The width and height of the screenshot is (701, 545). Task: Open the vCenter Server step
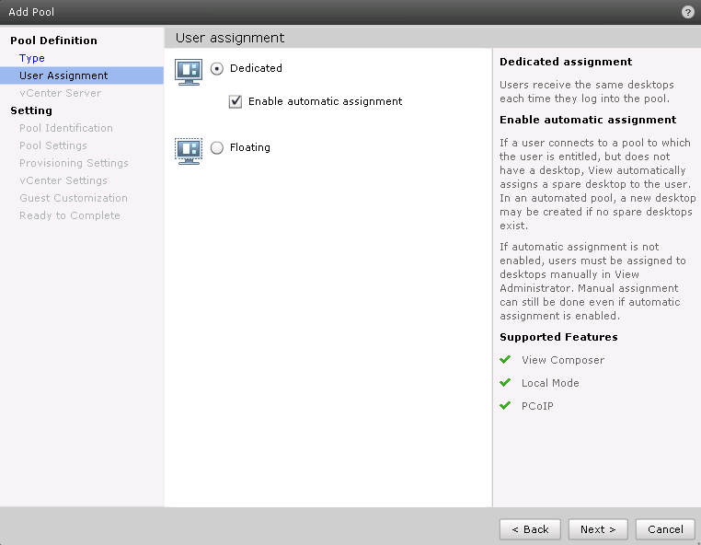(60, 93)
